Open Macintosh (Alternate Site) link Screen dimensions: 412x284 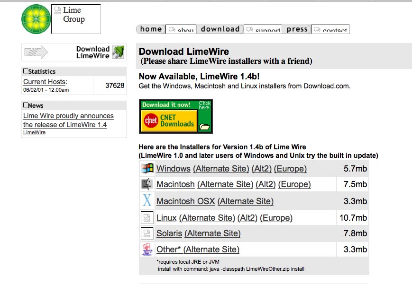click(225, 184)
